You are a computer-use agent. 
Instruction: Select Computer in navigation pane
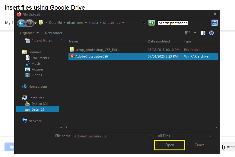[x=33, y=98]
